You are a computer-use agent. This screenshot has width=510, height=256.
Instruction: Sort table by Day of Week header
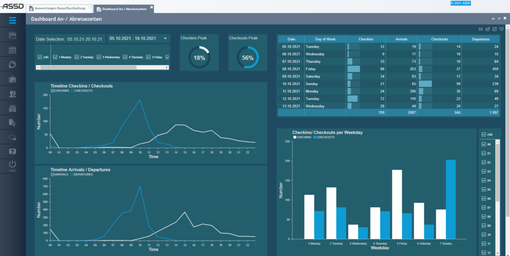325,39
